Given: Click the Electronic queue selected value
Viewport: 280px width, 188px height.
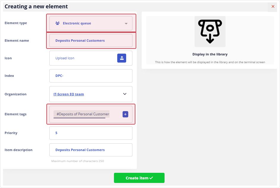Looking at the screenshot, I should [x=77, y=23].
